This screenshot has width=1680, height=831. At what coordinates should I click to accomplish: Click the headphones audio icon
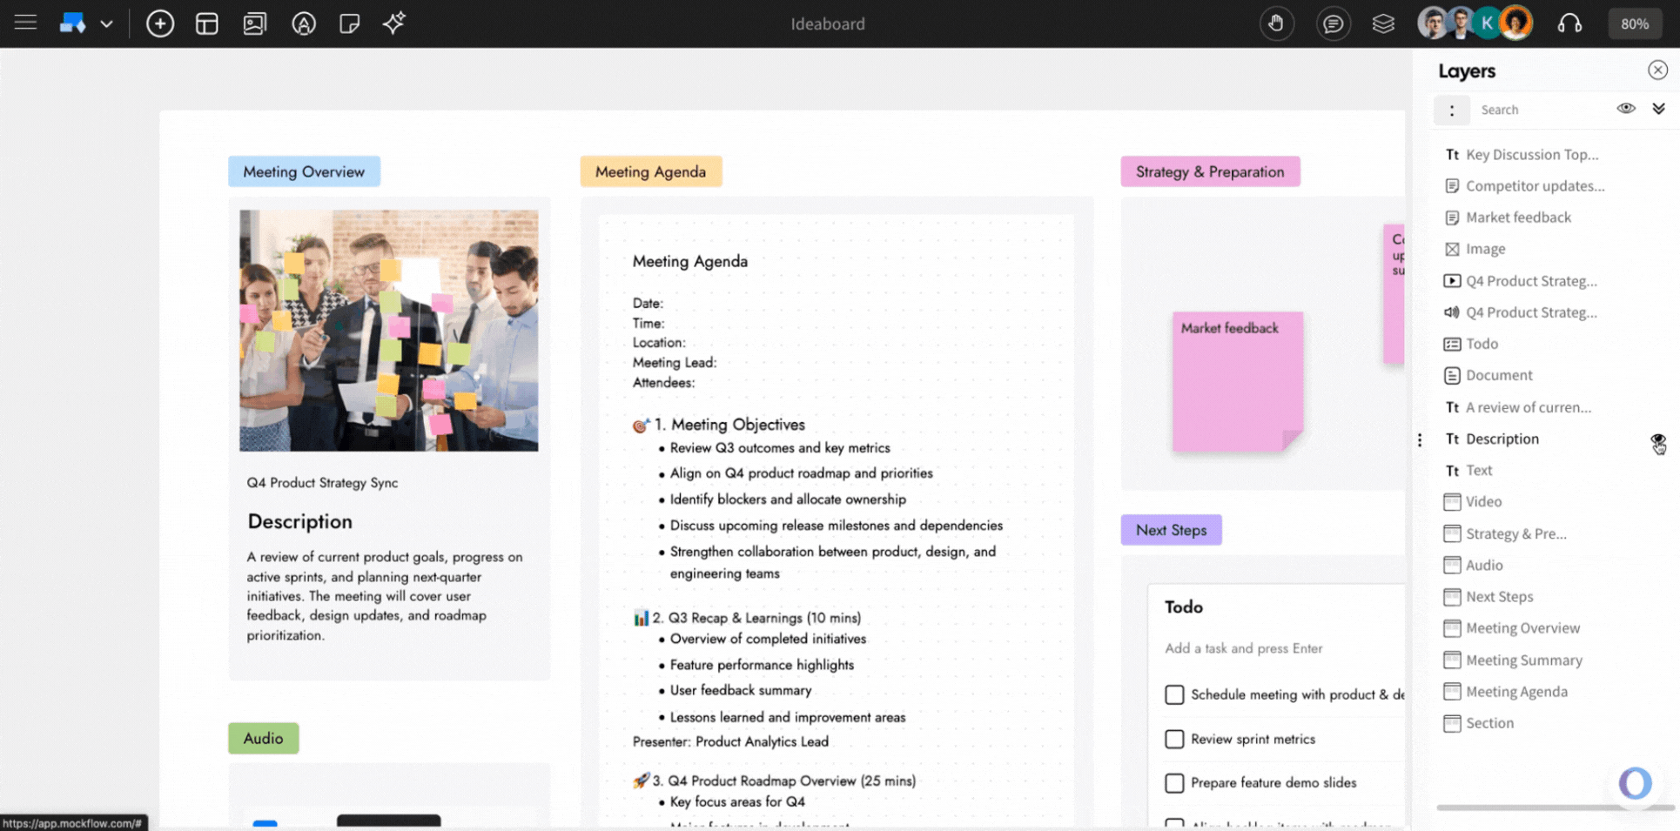coord(1570,23)
